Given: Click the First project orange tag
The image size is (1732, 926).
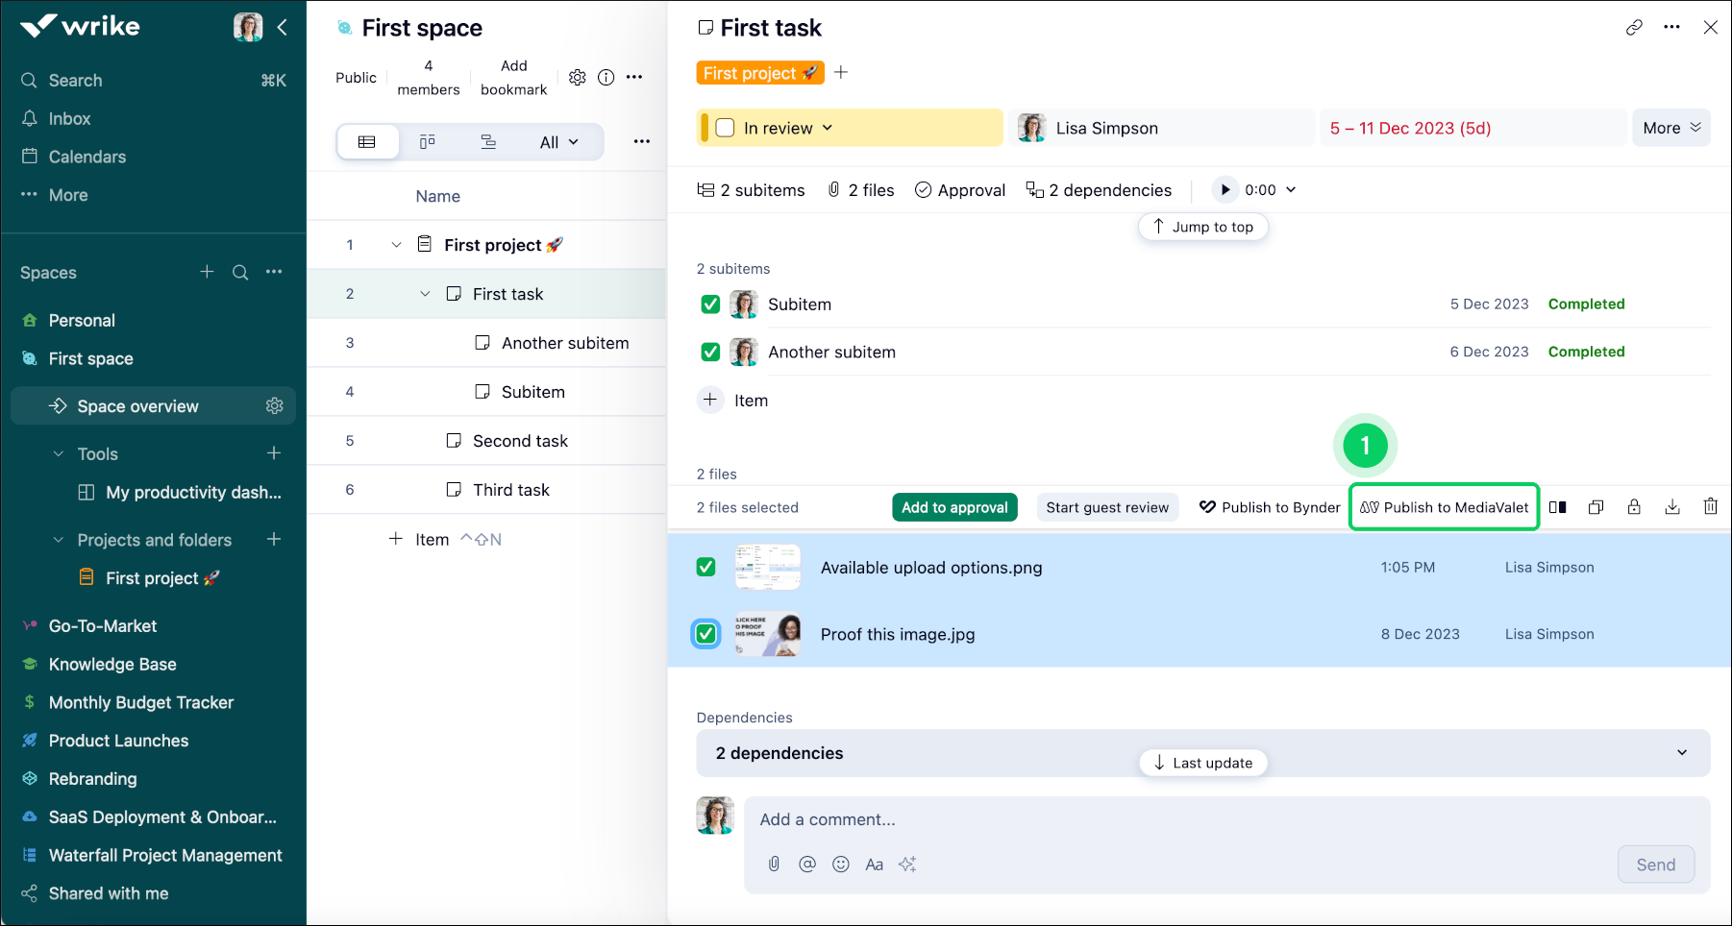Looking at the screenshot, I should click(759, 74).
